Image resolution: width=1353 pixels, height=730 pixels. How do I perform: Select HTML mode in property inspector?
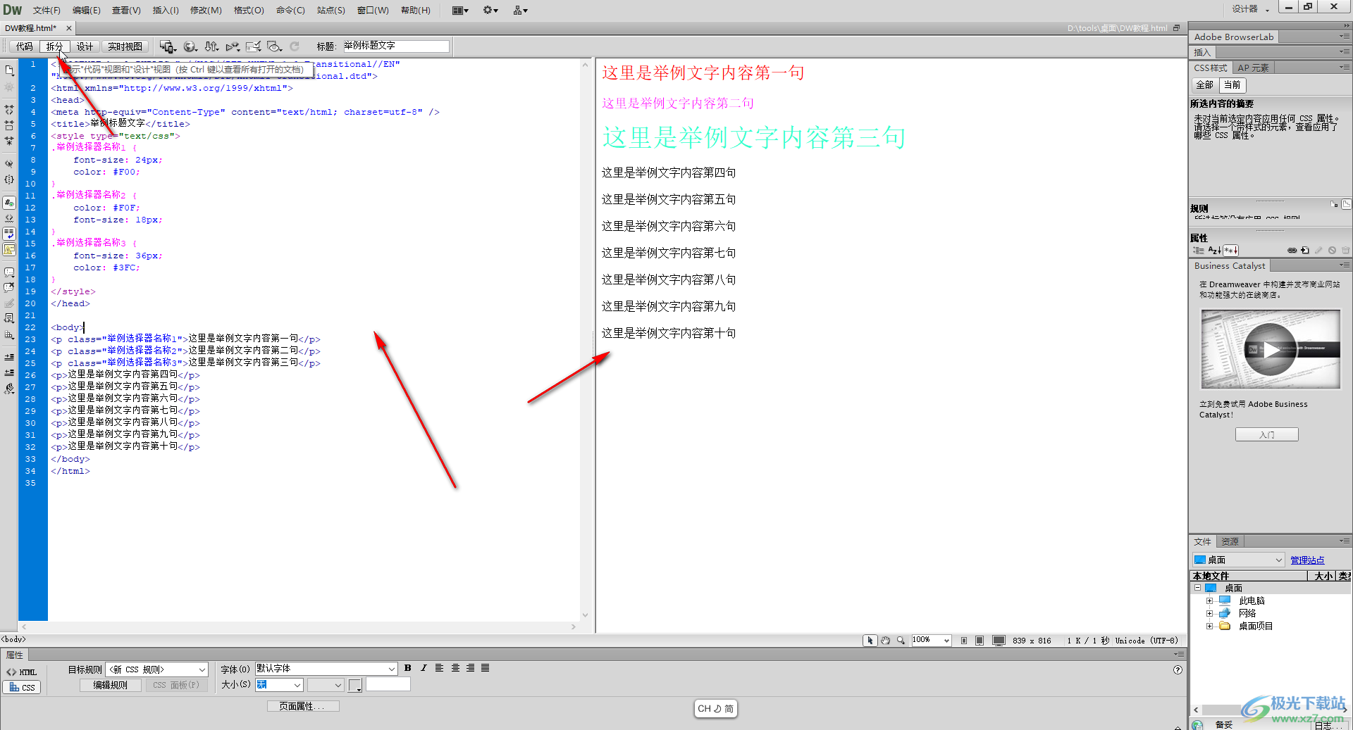pos(22,672)
